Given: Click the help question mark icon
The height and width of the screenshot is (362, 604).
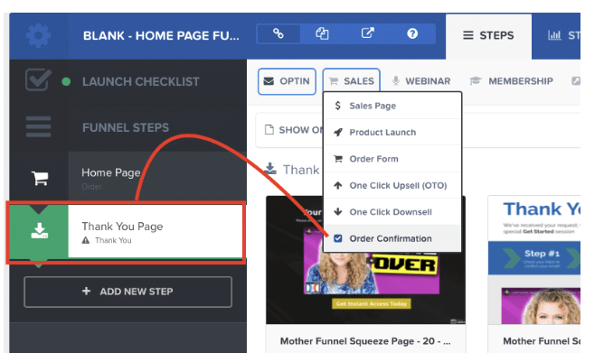Looking at the screenshot, I should pos(412,34).
